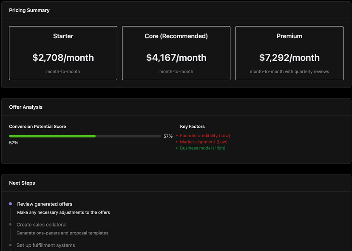Select the Core (Recommended) pricing card
352x251 pixels.
pyautogui.click(x=176, y=53)
